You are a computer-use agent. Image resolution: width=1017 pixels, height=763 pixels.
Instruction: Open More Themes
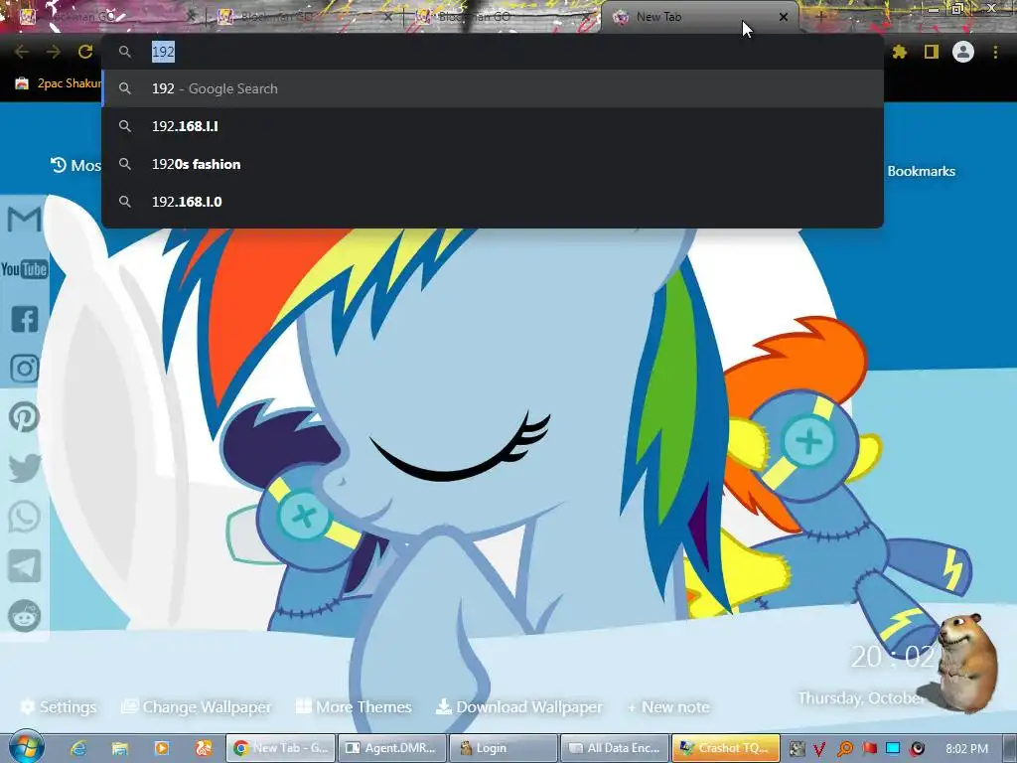(355, 707)
